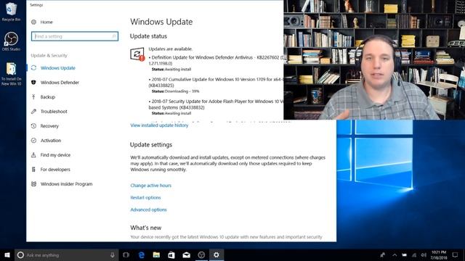Click the Home gear icon
The height and width of the screenshot is (261, 465).
pos(34,22)
